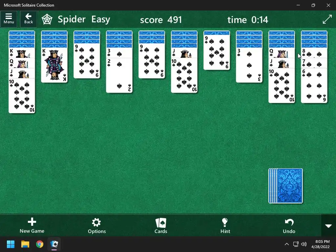Viewport: 336px width, 252px height.
Task: Select the 3 of spades in eighth column
Action: coord(249,65)
